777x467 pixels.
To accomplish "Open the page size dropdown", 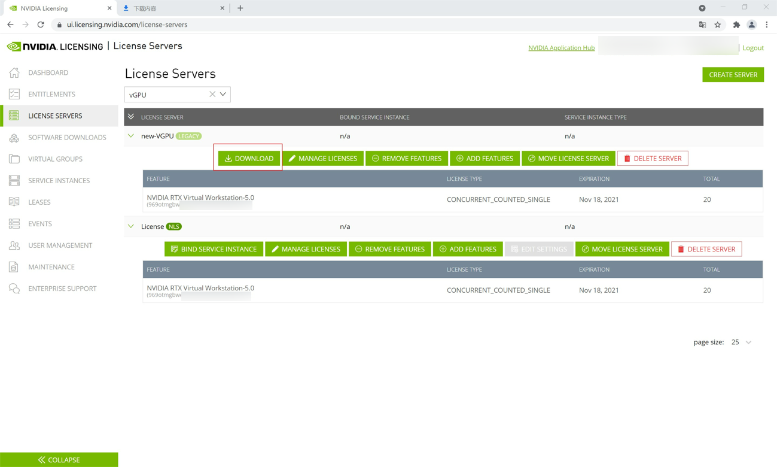I will pos(748,342).
